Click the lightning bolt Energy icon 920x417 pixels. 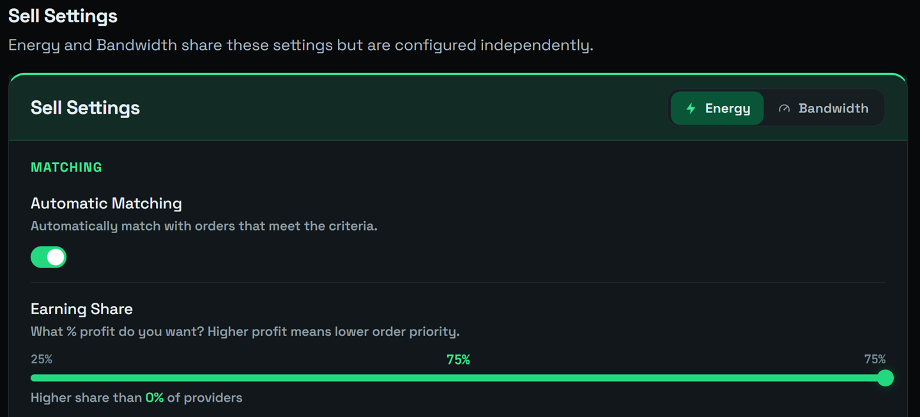tap(691, 109)
